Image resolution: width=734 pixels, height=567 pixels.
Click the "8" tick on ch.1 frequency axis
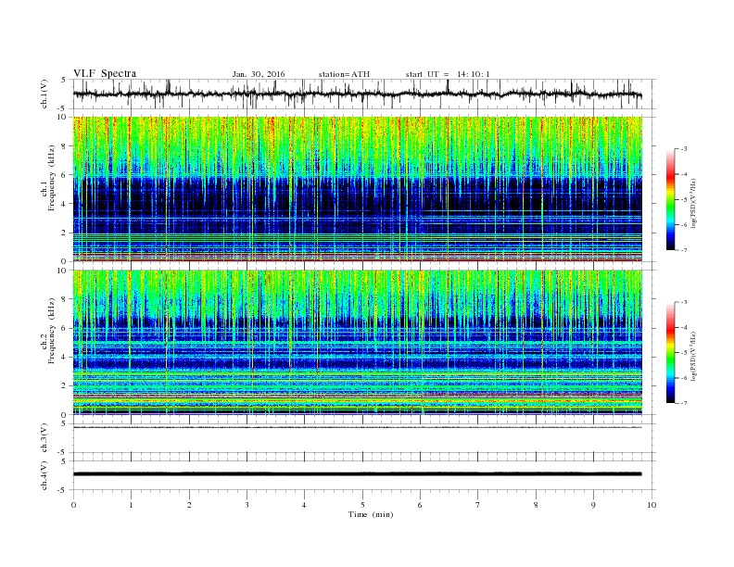[64, 146]
